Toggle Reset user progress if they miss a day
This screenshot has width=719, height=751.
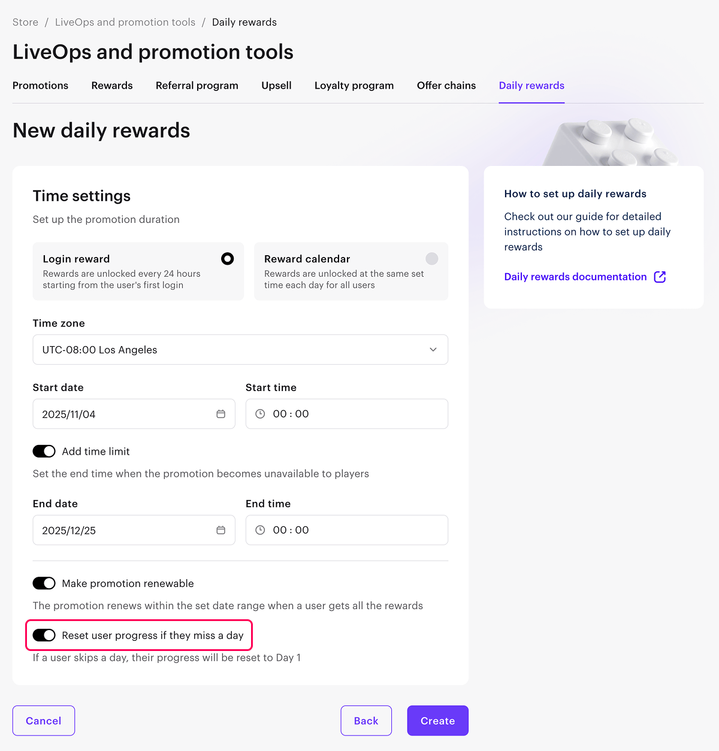44,635
